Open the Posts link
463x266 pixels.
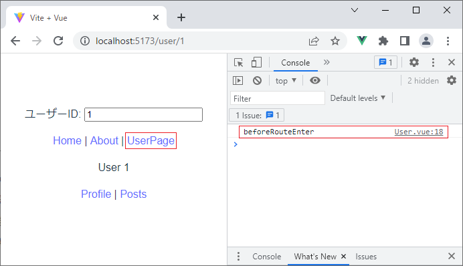tap(133, 194)
